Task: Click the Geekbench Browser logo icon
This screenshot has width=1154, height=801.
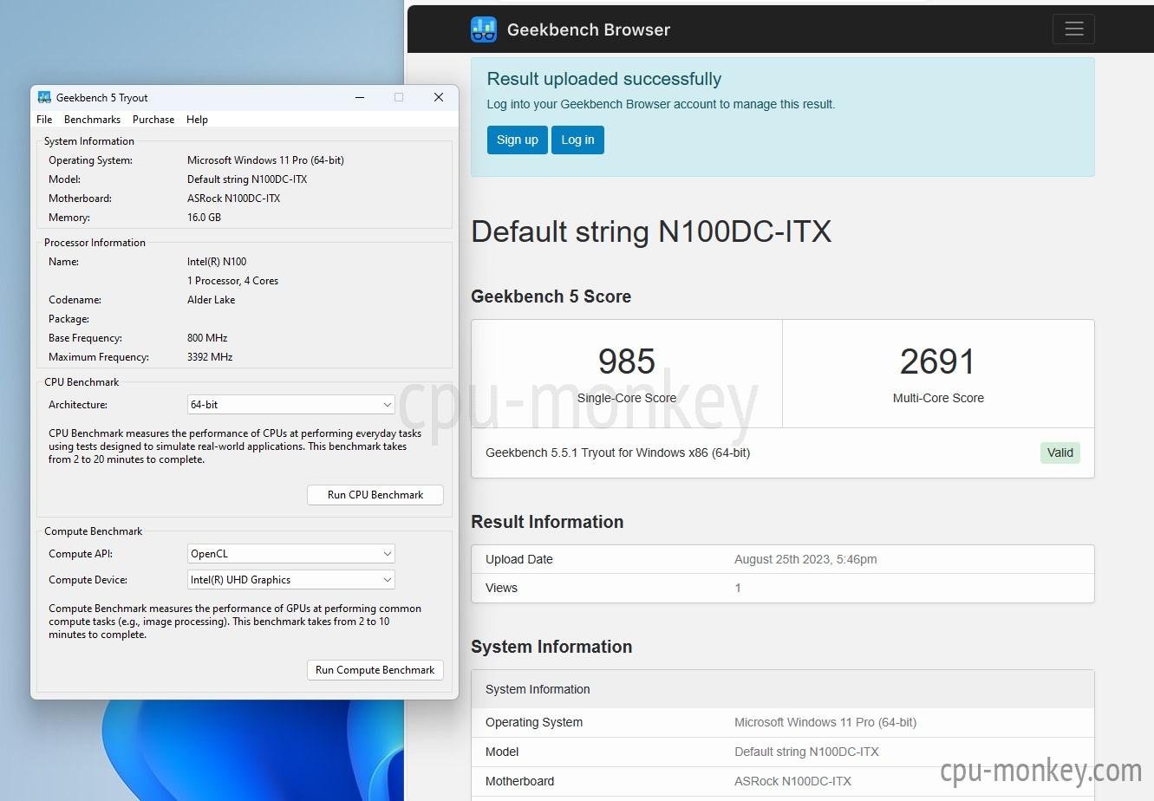Action: click(x=484, y=29)
